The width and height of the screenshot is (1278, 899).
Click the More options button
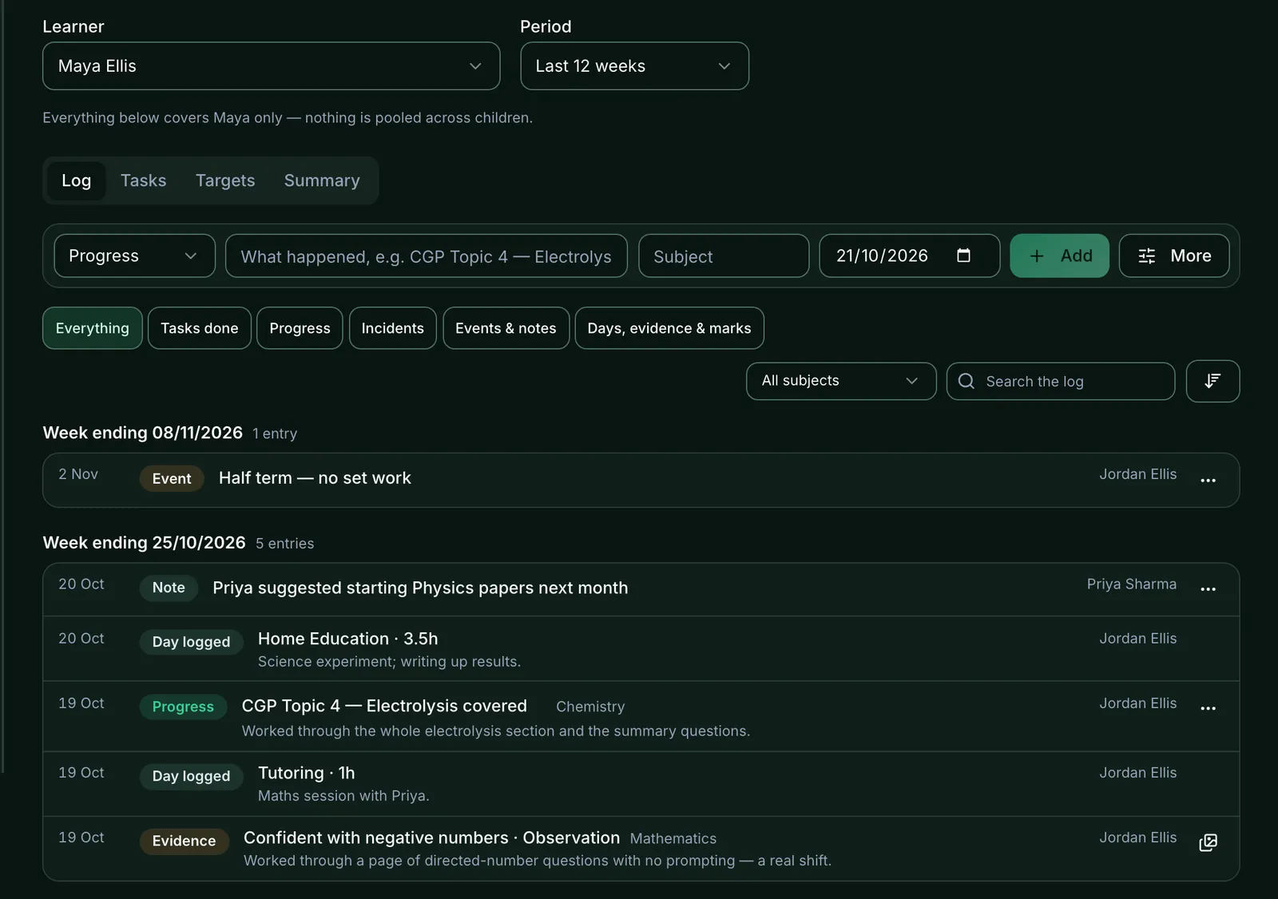(x=1173, y=255)
